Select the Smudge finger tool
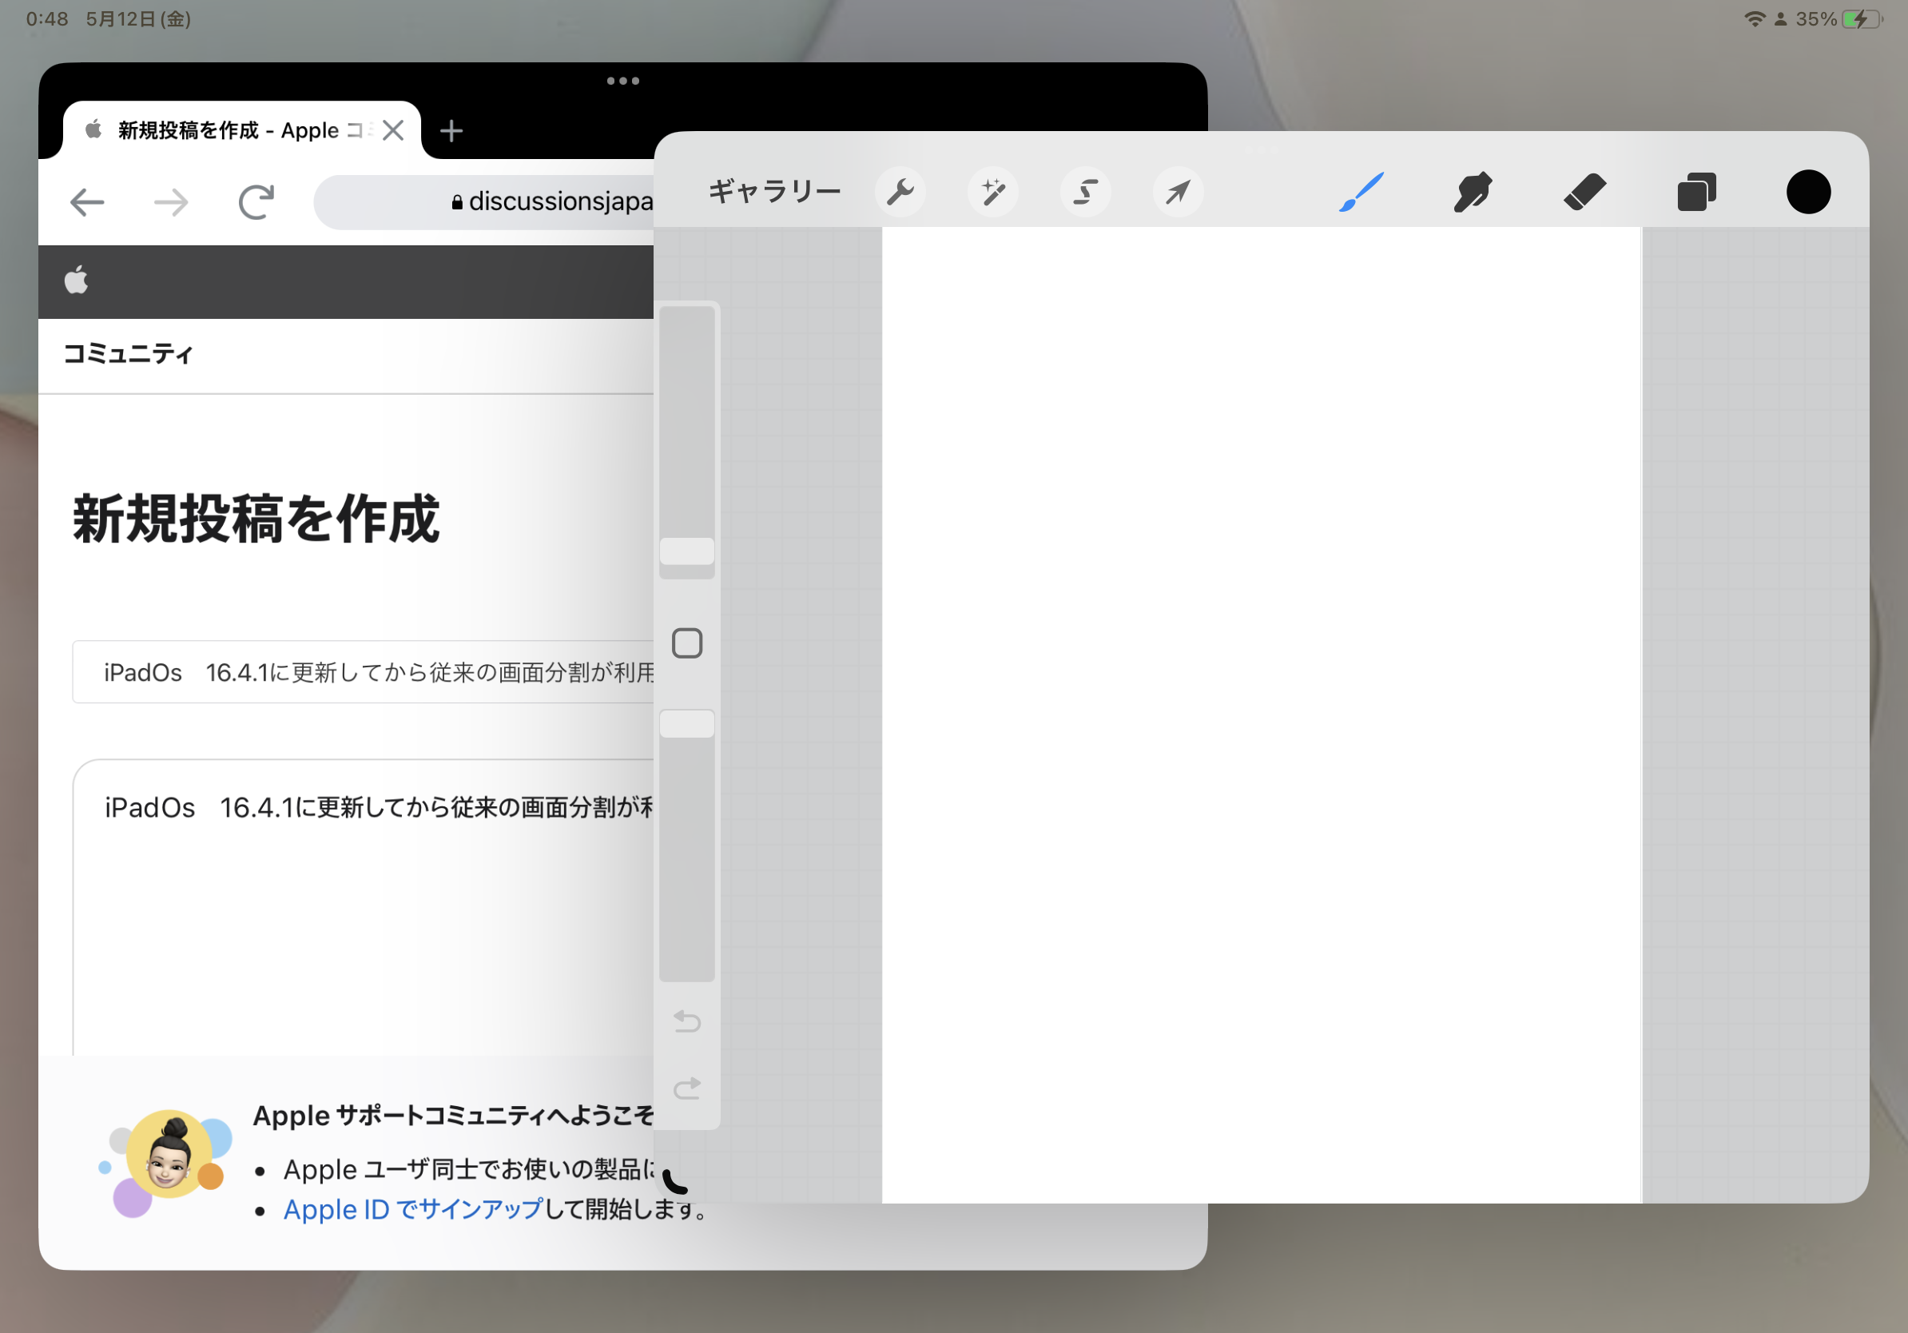 tap(1473, 192)
